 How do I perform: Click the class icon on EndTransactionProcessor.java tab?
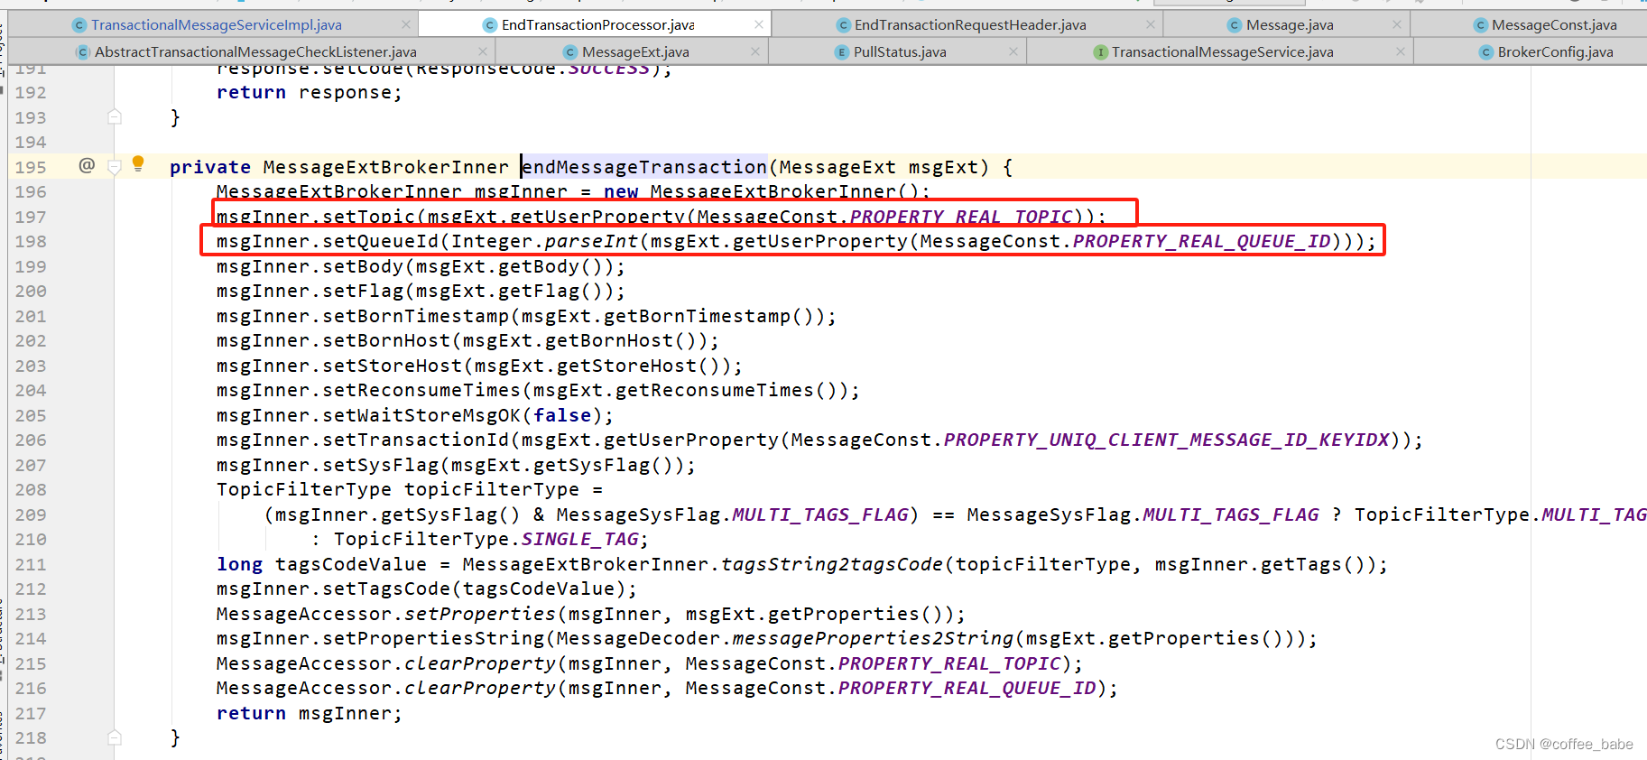point(490,25)
